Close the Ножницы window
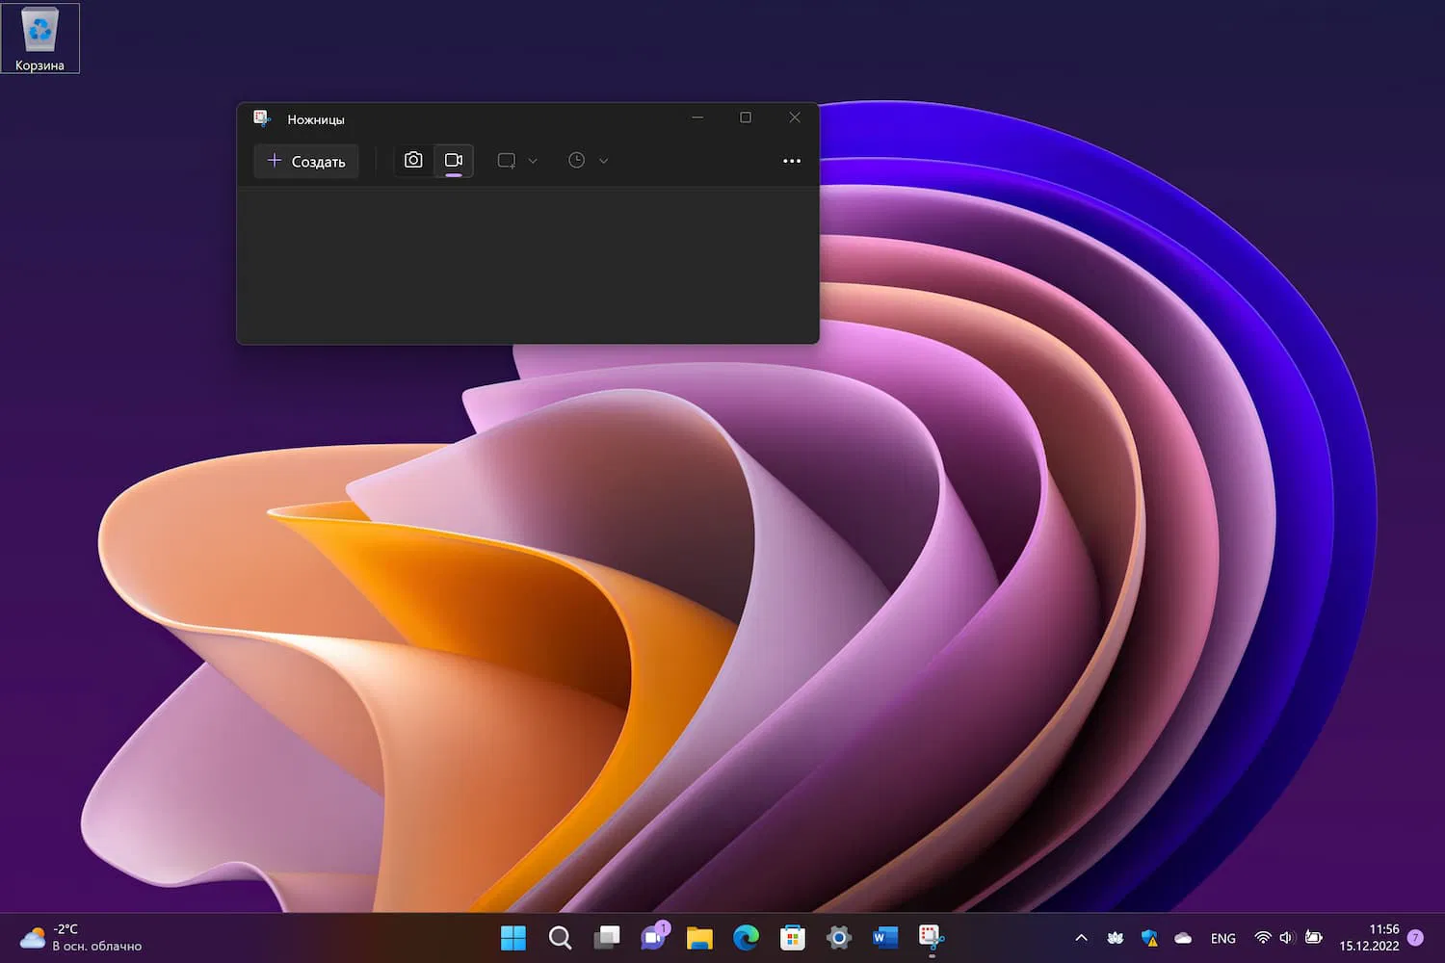The width and height of the screenshot is (1445, 963). (x=795, y=117)
